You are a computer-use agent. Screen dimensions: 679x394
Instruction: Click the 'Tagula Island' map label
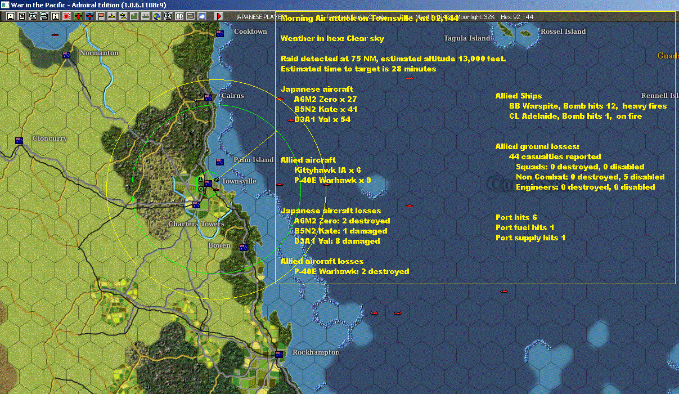point(467,38)
